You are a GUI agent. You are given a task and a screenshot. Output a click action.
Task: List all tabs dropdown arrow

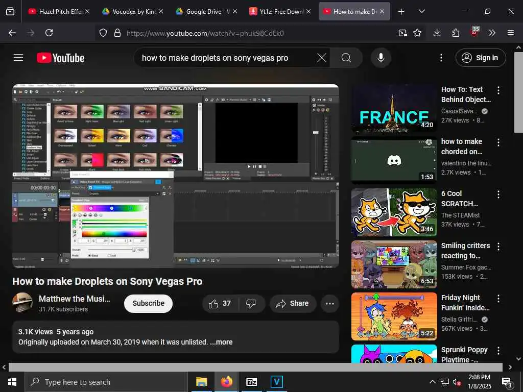coord(421,11)
